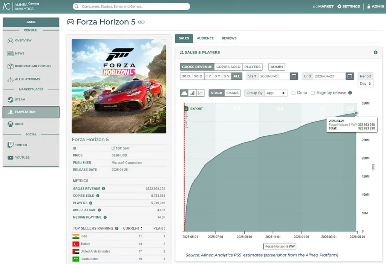Click the companies and games search box
Image resolution: width=386 pixels, height=264 pixels.
click(131, 6)
